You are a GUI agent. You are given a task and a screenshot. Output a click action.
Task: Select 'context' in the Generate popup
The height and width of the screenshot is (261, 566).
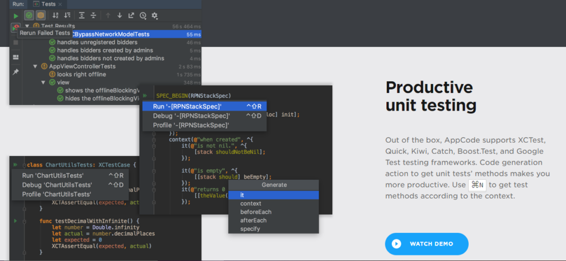click(x=274, y=203)
